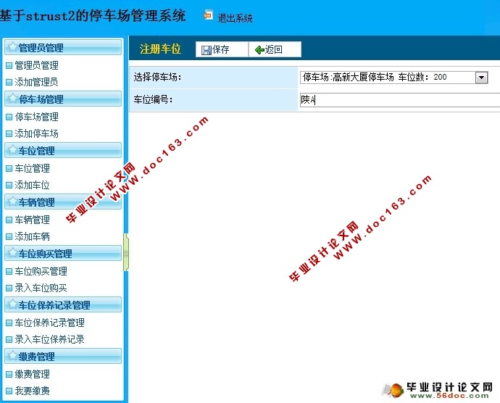Collapse the 管理员管理 section header

click(63, 47)
